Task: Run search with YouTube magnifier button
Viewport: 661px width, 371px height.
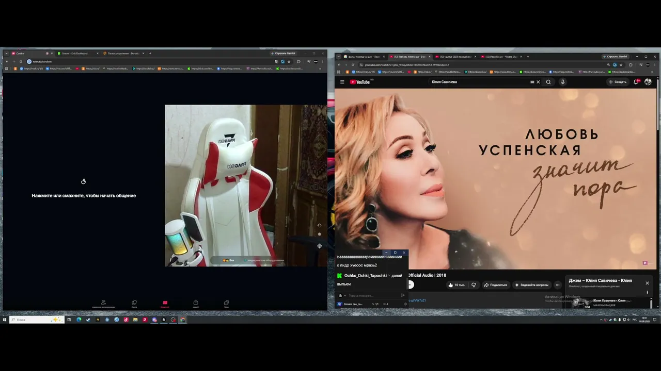Action: click(x=548, y=82)
